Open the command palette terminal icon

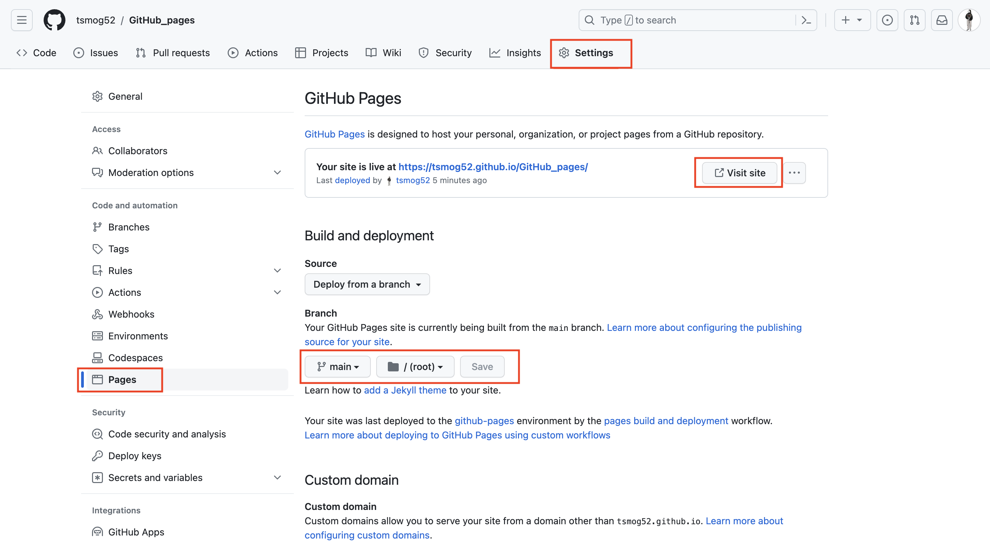pos(806,20)
